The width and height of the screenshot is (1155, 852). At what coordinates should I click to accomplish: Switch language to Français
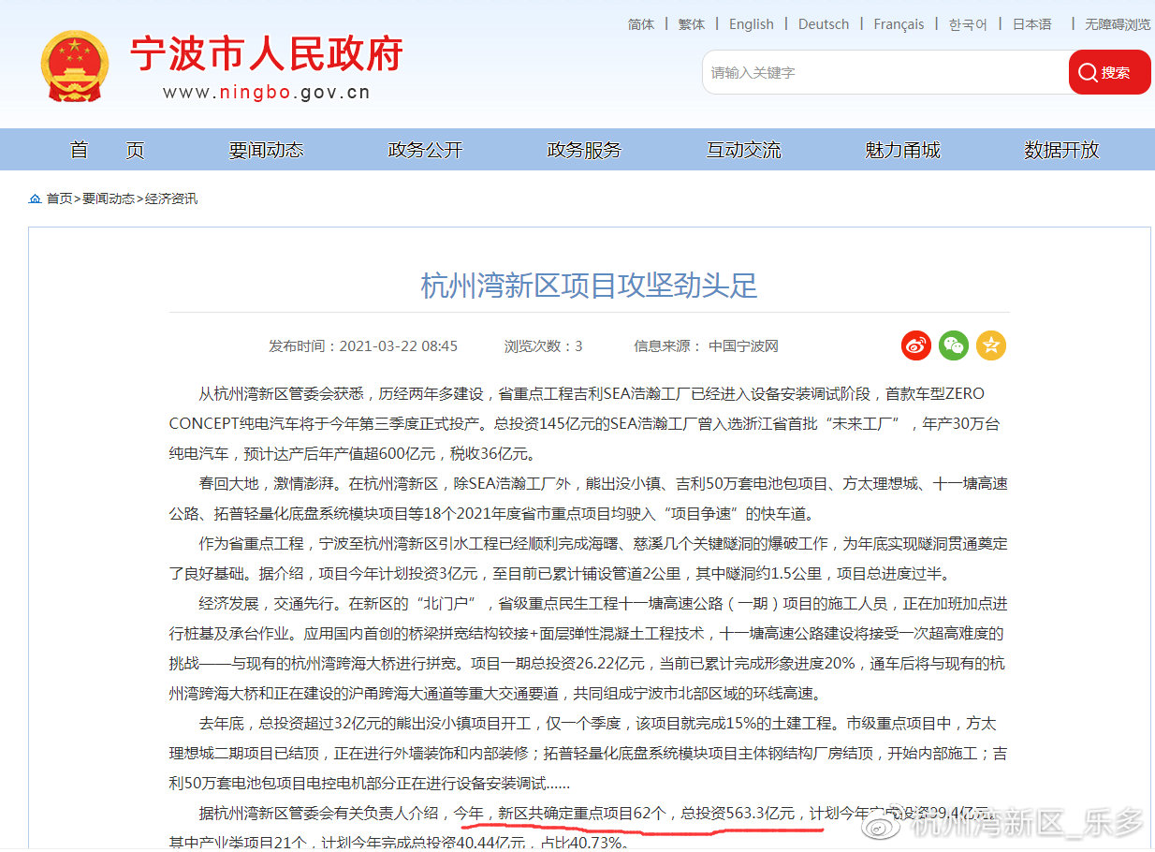899,24
